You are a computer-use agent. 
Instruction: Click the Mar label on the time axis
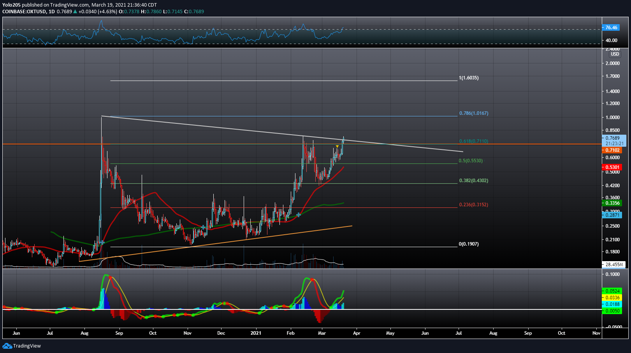tap(322, 333)
